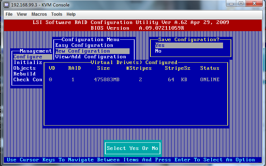
Task: Click the Virtual Drive(s) Configured title
Action: 134,62
